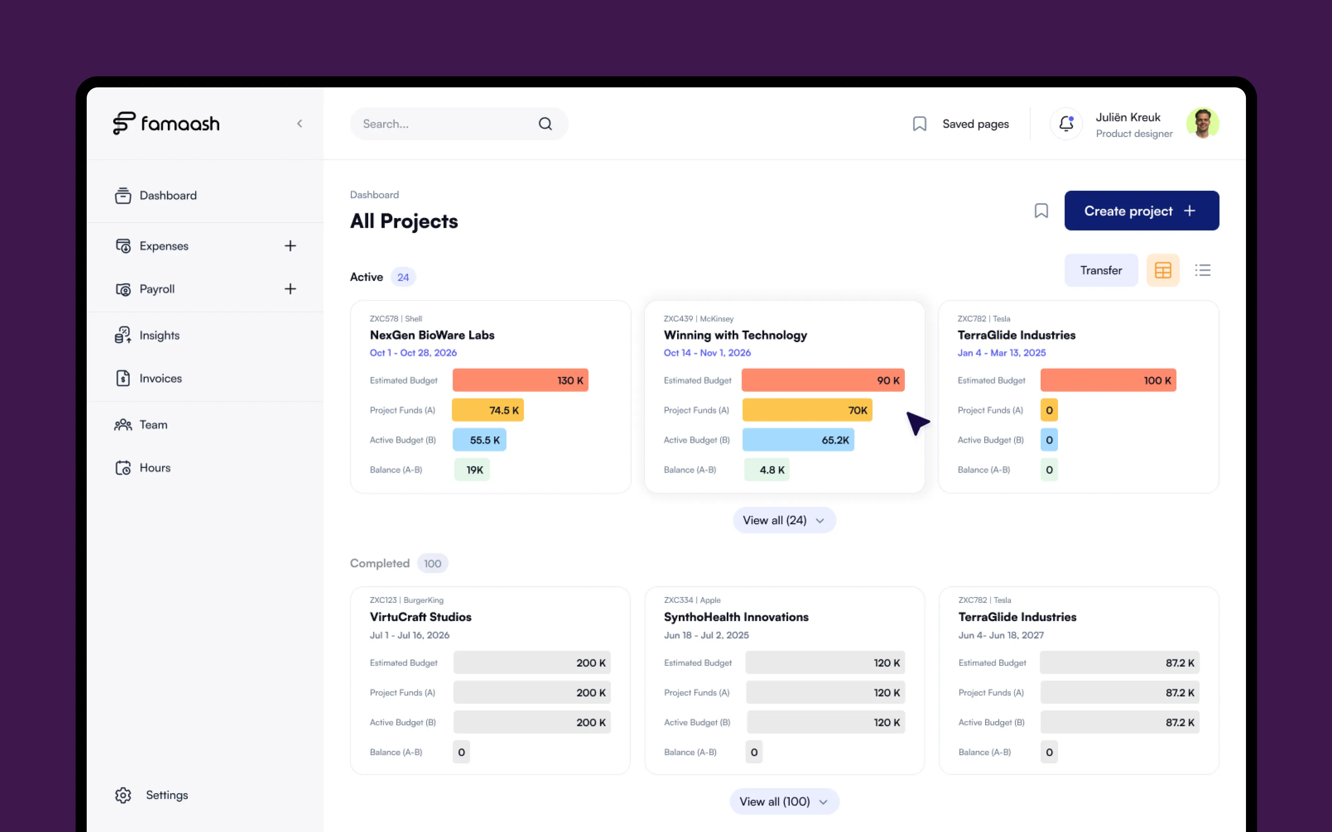Expand View all (24) active projects

click(784, 520)
